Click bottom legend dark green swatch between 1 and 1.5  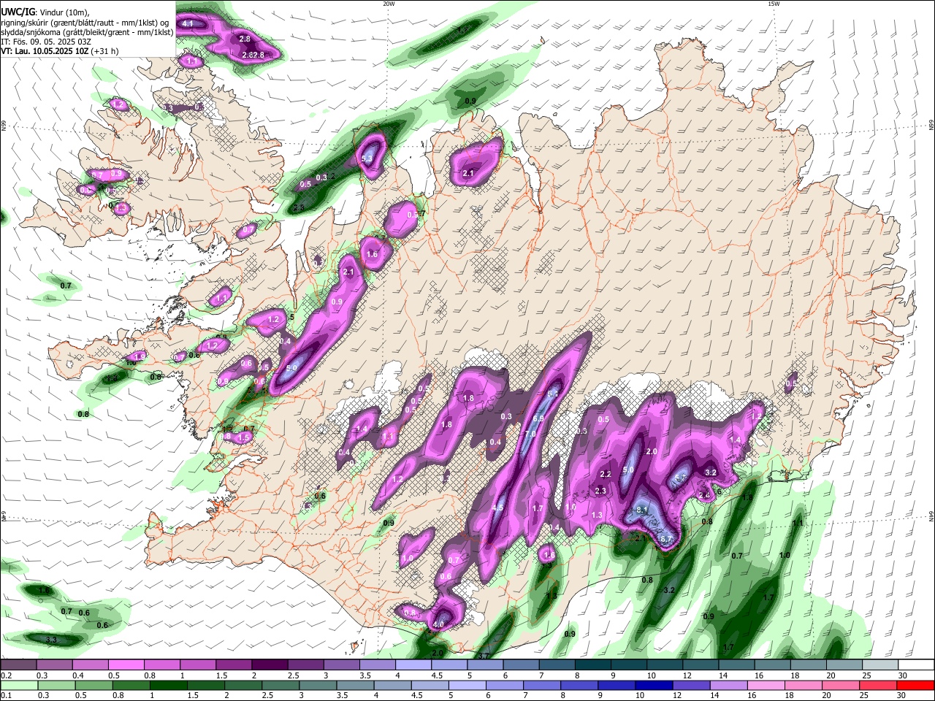168,685
